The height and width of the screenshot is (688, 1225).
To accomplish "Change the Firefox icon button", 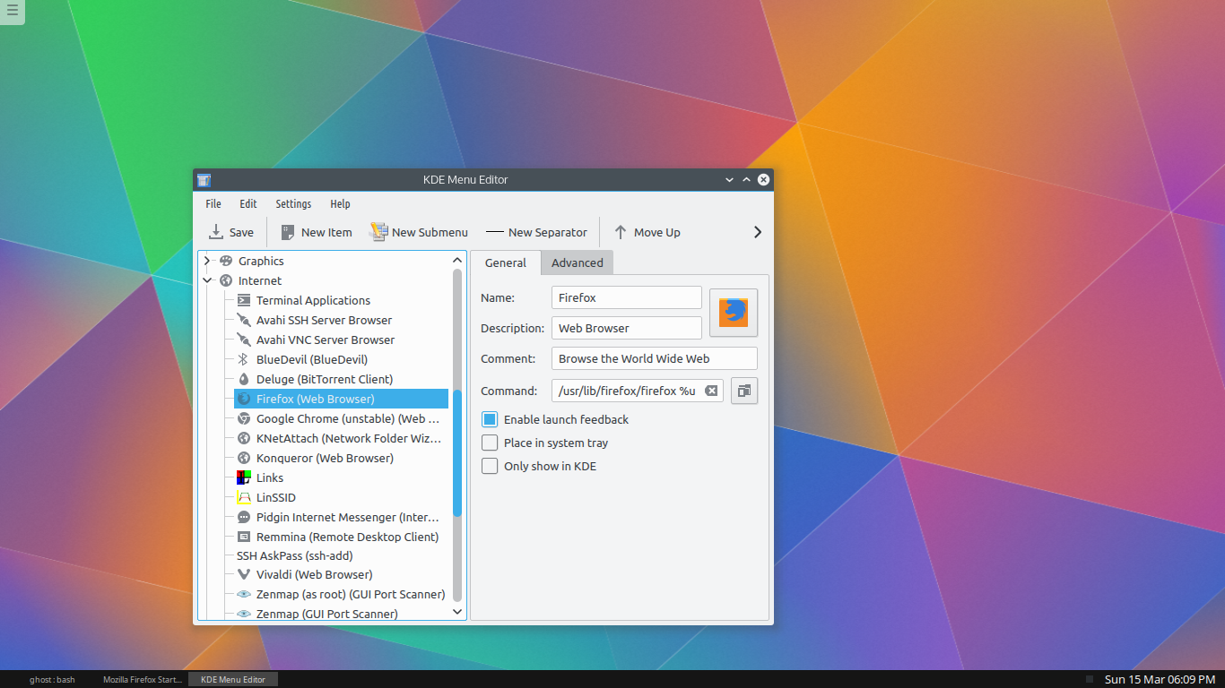I will coord(734,312).
